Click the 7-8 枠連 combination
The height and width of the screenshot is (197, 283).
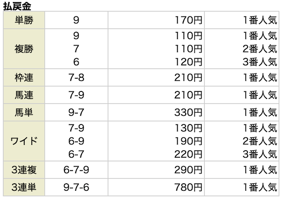pos(76,78)
